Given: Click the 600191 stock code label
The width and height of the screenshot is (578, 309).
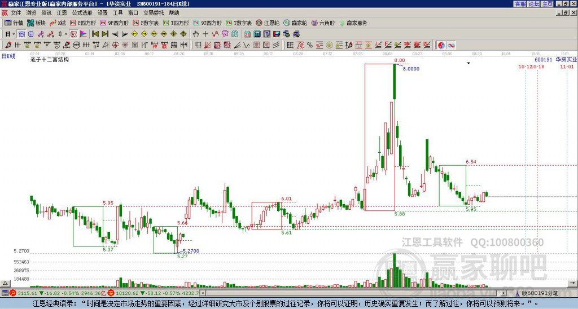Looking at the screenshot, I should (x=544, y=59).
